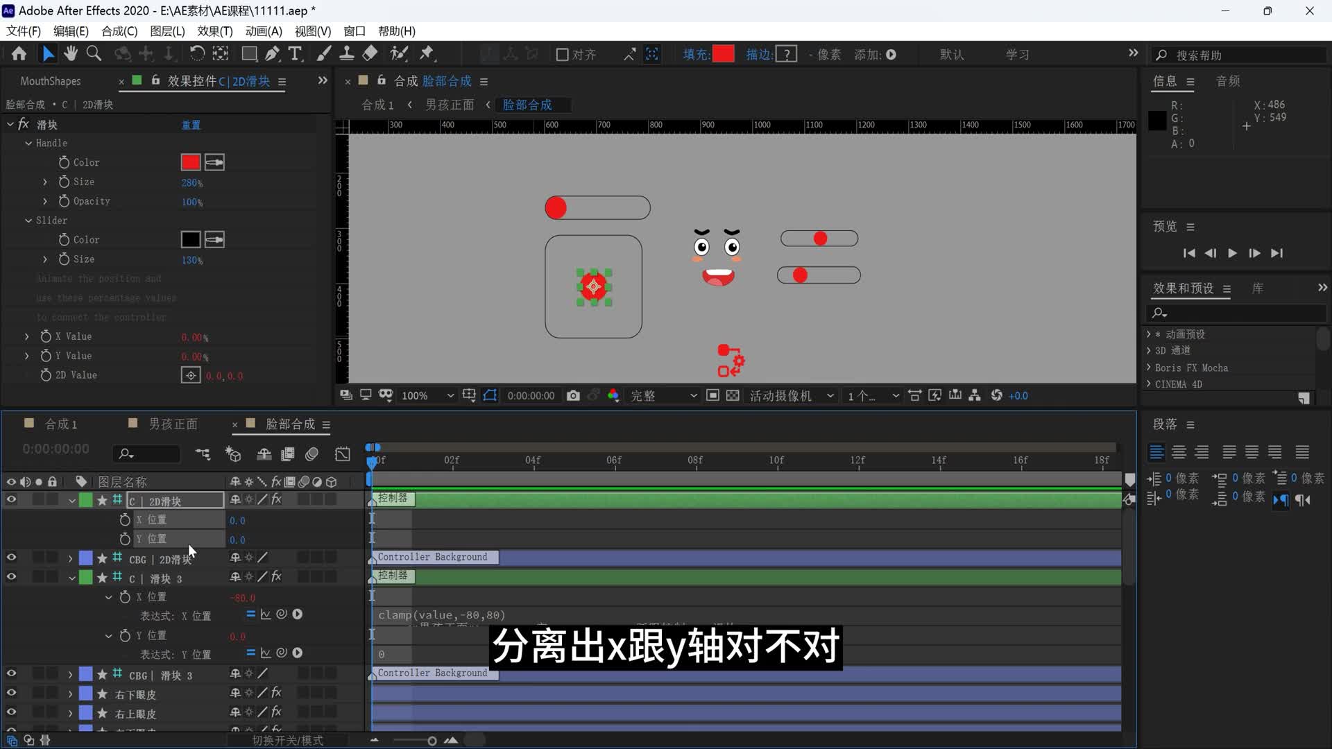The height and width of the screenshot is (749, 1332).
Task: Collapse the Handle property group
Action: 28,143
